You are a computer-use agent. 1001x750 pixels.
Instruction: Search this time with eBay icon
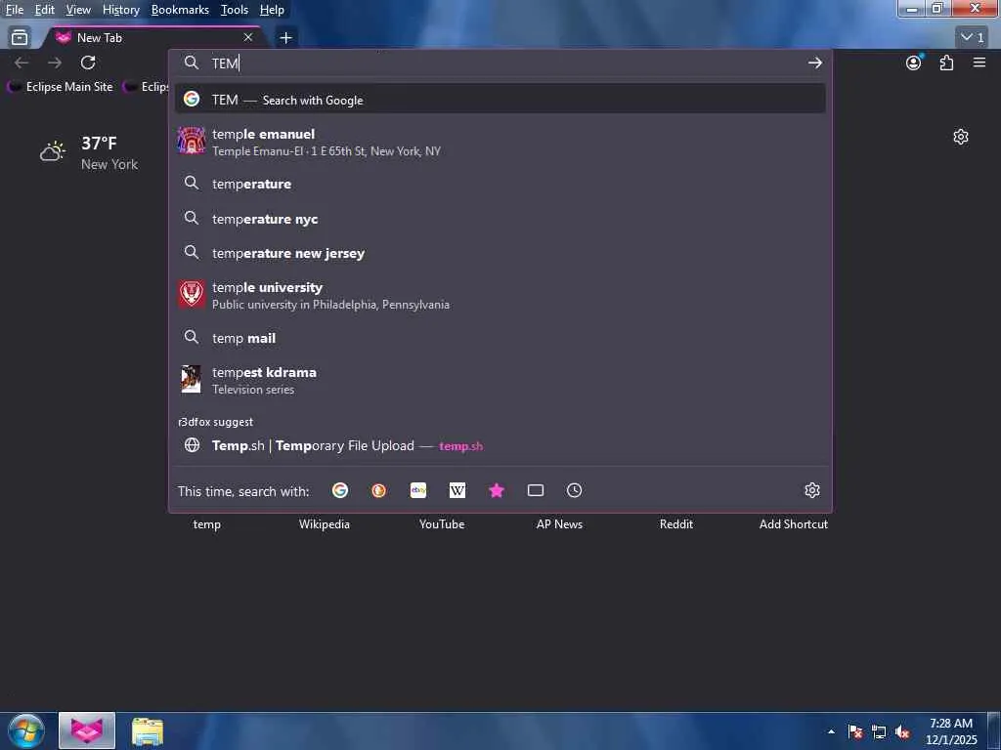pos(418,490)
